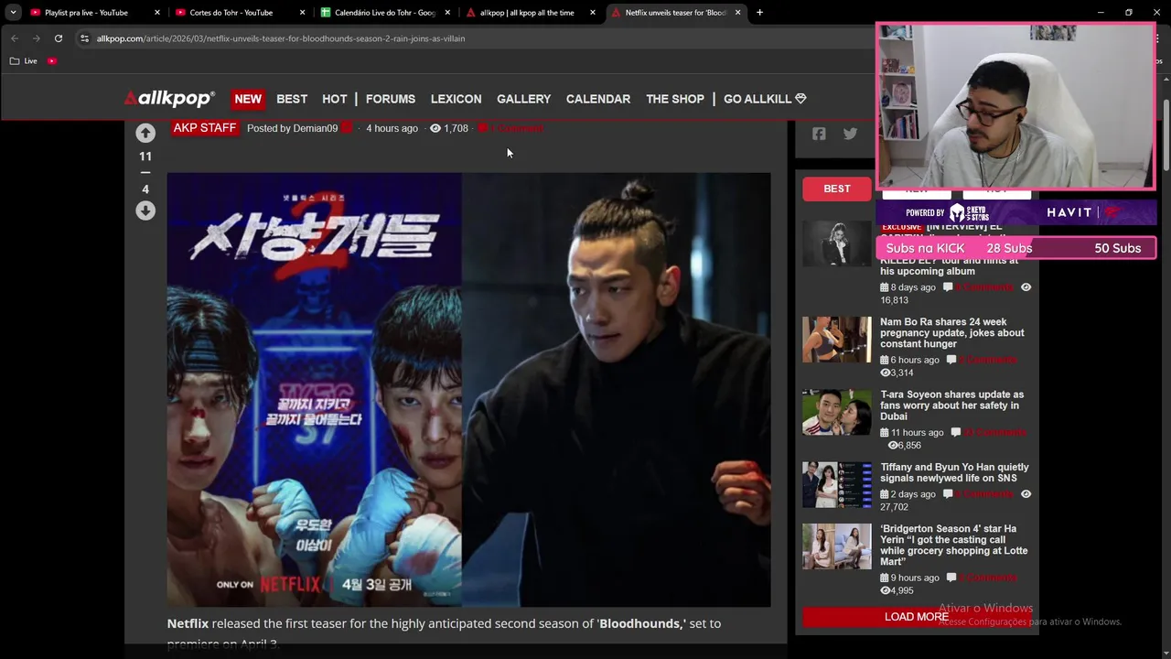Open Tiffany and Byun Yo Han article
The image size is (1171, 659).
[954, 472]
